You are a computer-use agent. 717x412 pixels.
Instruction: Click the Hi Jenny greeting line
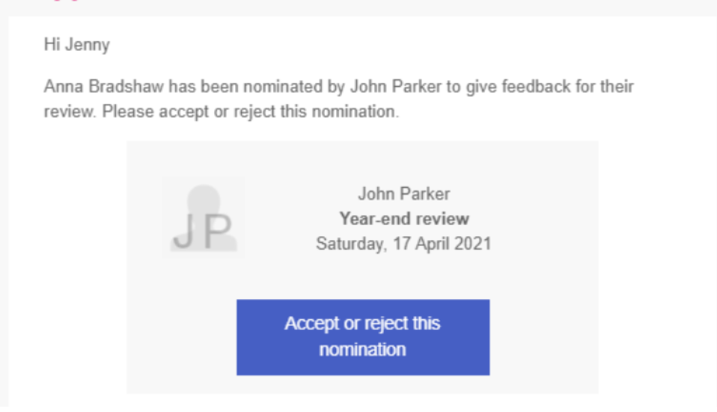coord(77,45)
